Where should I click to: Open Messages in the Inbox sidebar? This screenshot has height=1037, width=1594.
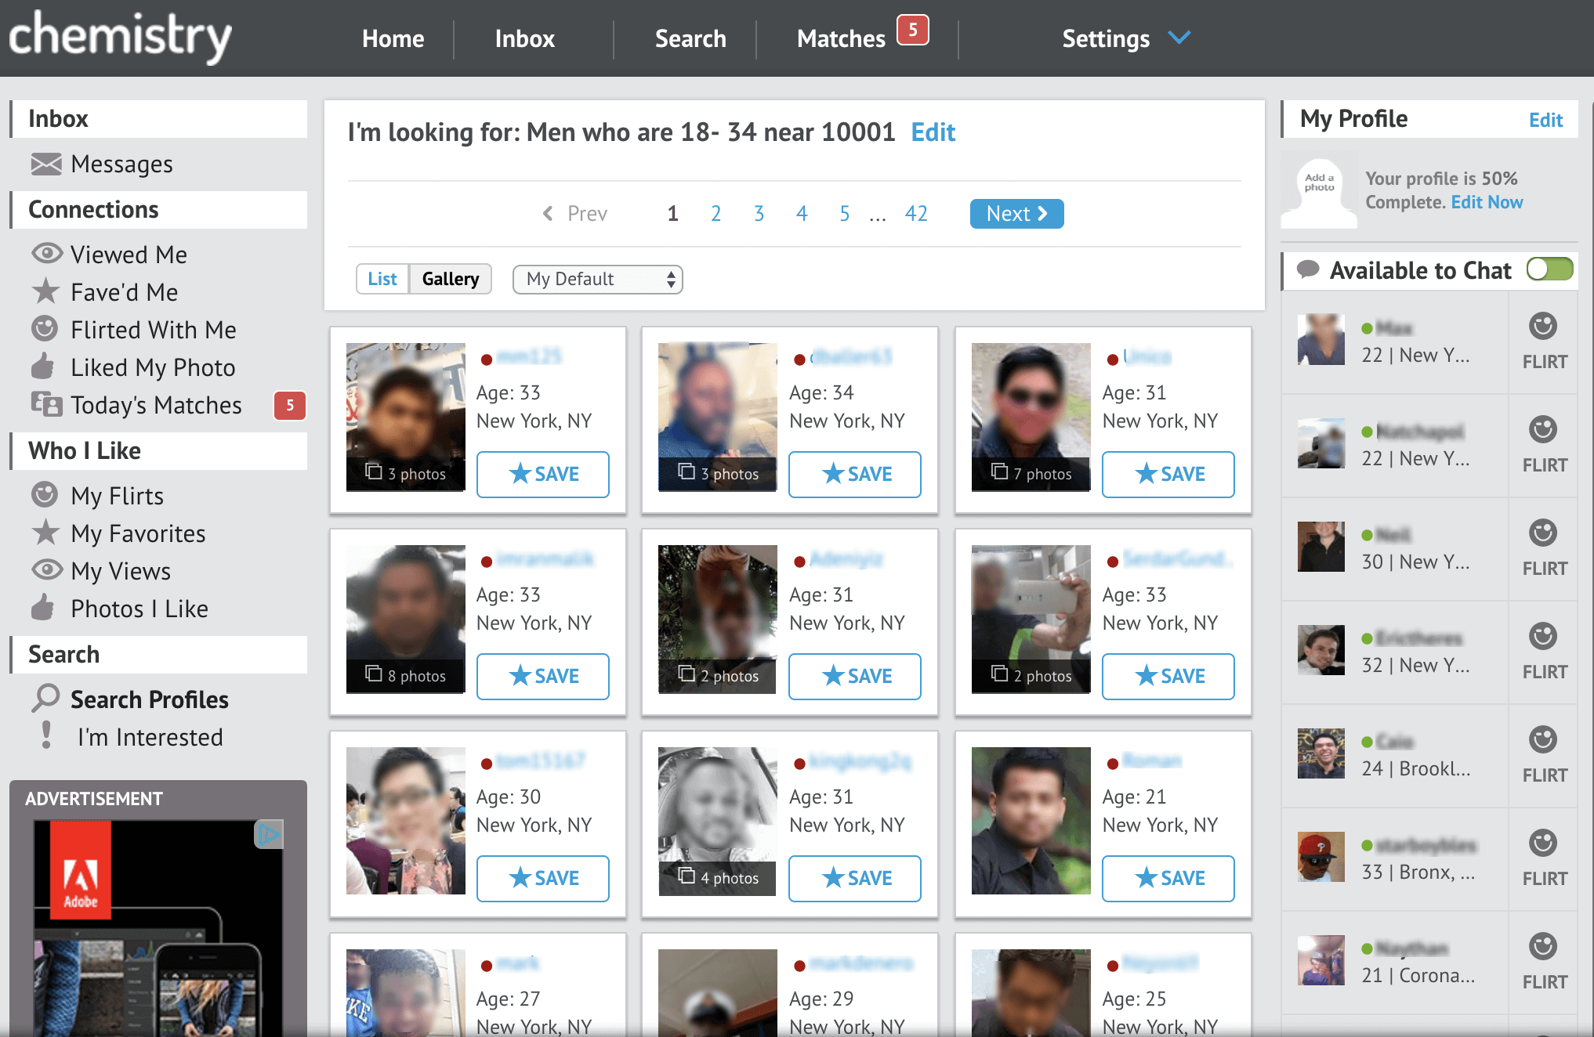pos(121,164)
